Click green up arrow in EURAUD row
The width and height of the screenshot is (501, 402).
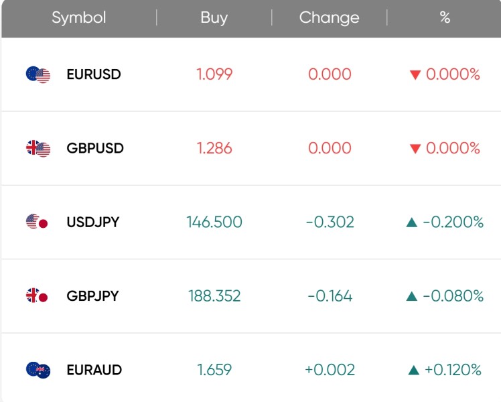click(414, 370)
